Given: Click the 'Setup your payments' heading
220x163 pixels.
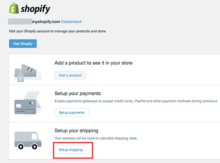Looking at the screenshot, I should click(78, 94).
